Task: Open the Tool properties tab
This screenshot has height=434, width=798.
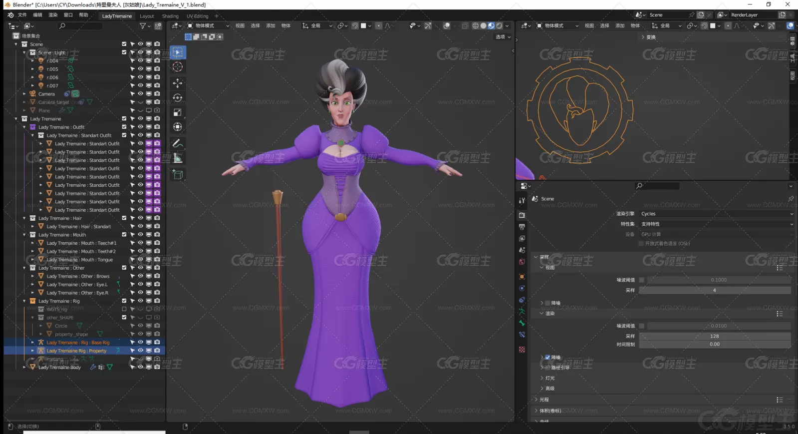Action: pos(522,200)
